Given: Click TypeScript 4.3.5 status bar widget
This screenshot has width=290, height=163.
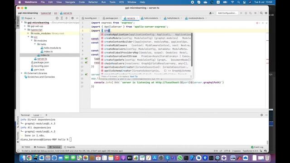Looking at the screenshot, I should click(x=251, y=151).
